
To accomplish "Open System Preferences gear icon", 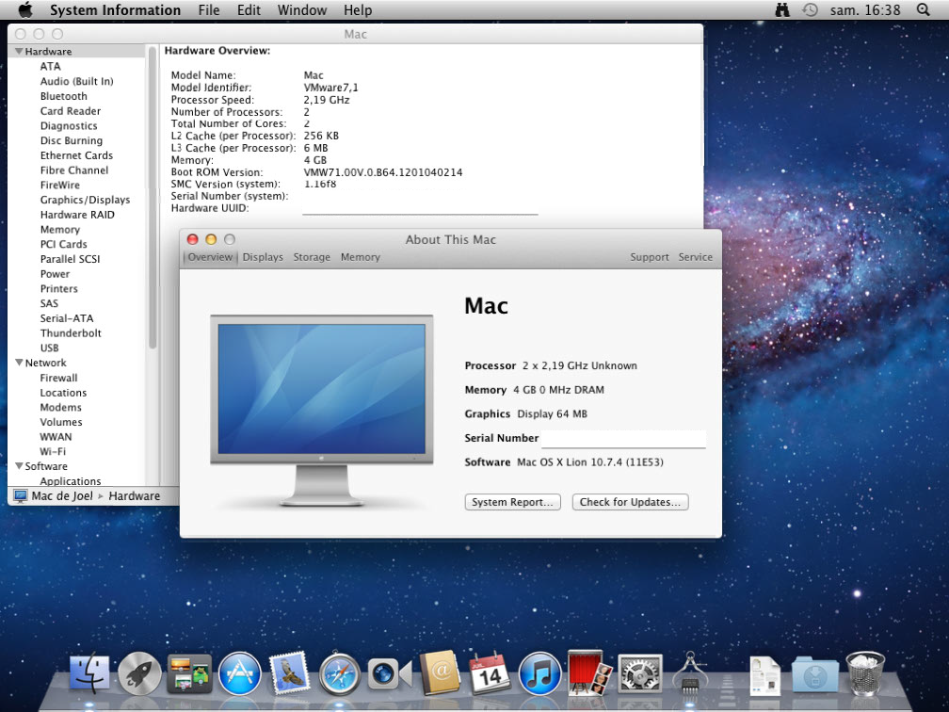I will [640, 674].
